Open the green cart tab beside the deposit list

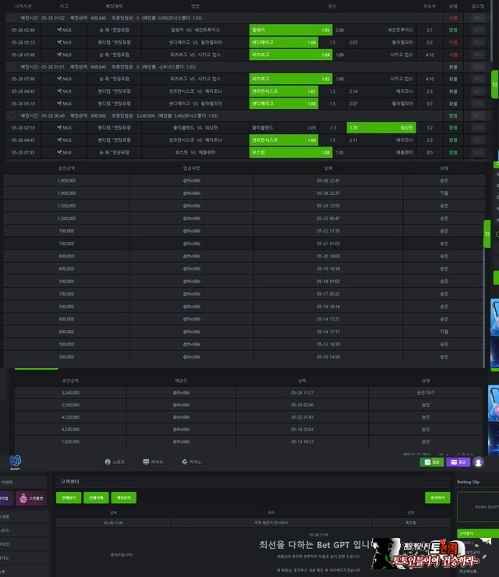tap(487, 234)
